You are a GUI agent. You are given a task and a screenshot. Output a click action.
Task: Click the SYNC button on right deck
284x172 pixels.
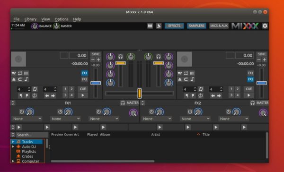262,54
